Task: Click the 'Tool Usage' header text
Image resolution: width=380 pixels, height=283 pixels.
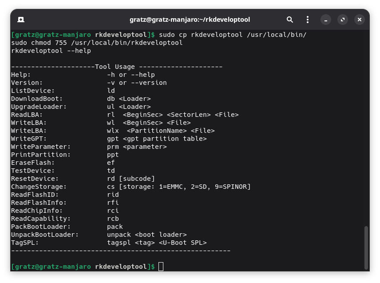Action: (115, 67)
